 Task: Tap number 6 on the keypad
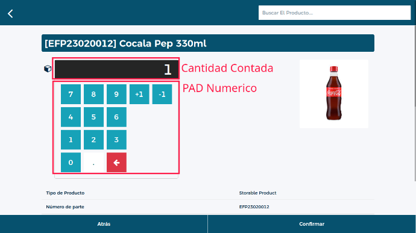coord(116,117)
